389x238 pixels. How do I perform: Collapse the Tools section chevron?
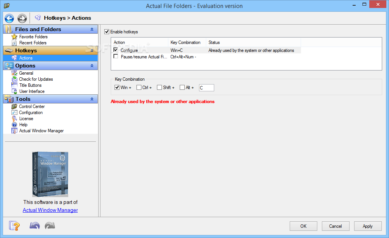pos(92,99)
